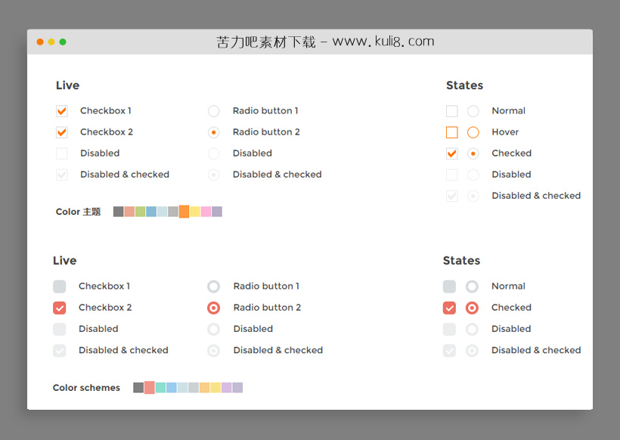Screen dimensions: 620x440
Task: Pick the lavender swatch in Color schemes row
Action: coord(227,388)
